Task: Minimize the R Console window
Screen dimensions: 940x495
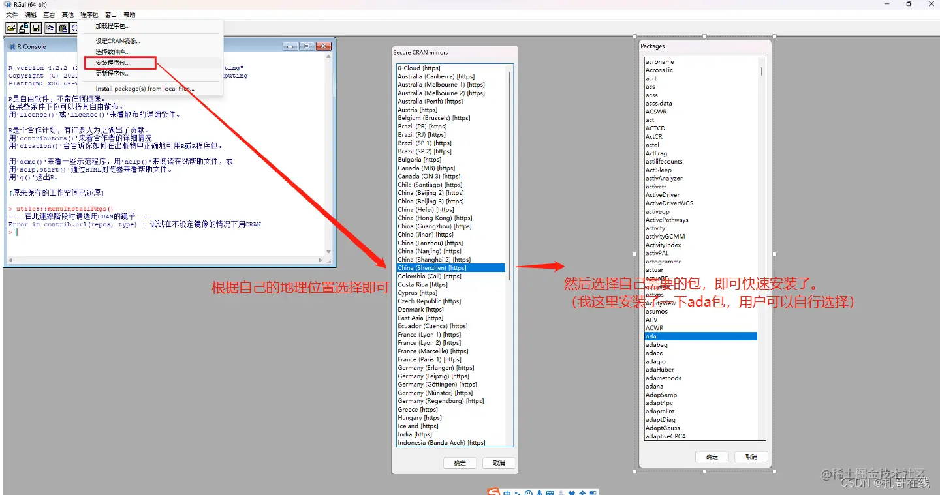Action: 291,46
